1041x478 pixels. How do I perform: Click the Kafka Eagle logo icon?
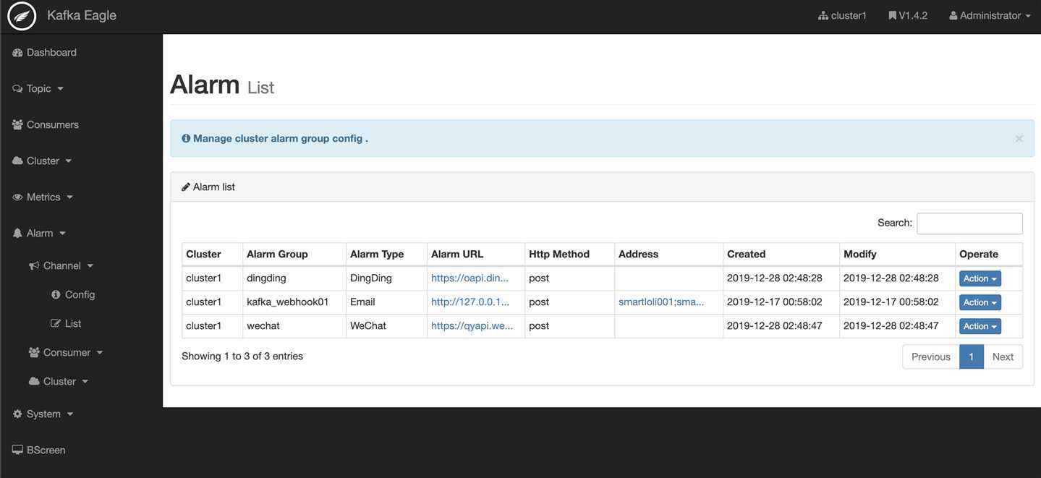(22, 16)
